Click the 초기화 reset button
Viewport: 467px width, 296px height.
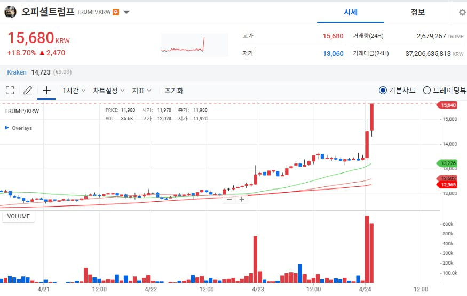click(174, 91)
